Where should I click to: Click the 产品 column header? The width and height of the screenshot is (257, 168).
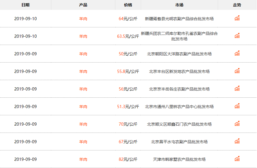pyautogui.click(x=83, y=5)
